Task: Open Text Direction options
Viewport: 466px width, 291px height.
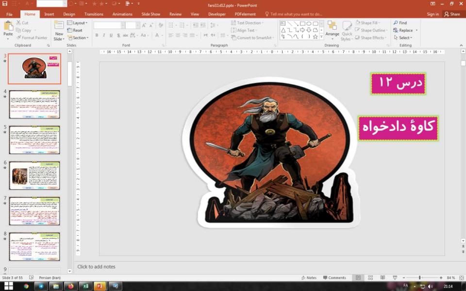Action: click(x=247, y=23)
